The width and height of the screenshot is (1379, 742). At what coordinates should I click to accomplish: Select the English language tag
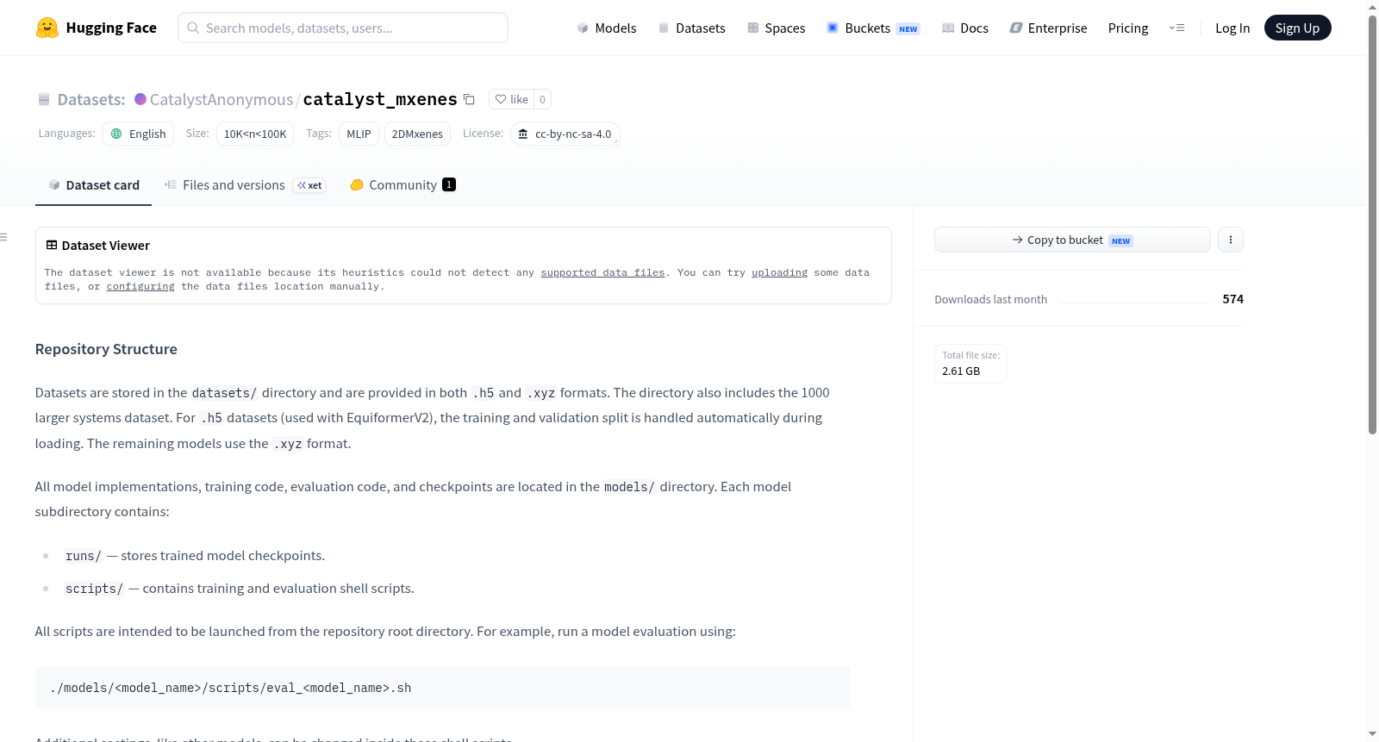click(x=139, y=134)
